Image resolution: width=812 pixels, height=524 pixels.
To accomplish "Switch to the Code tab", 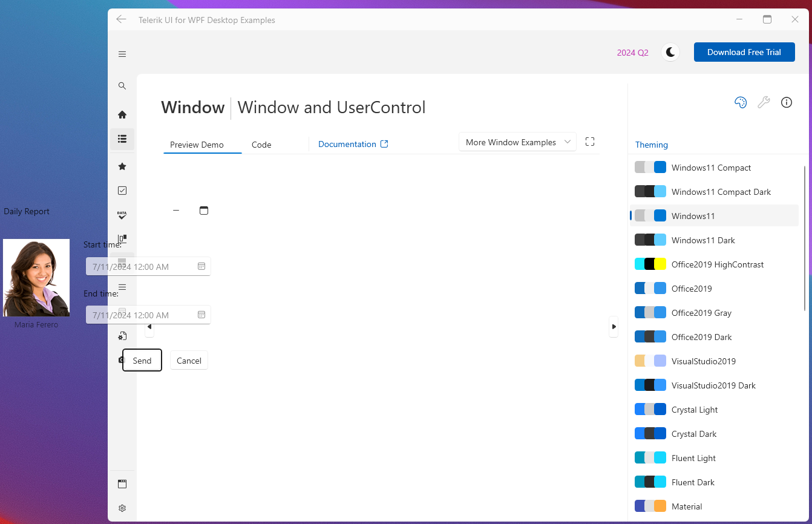I will pos(261,145).
